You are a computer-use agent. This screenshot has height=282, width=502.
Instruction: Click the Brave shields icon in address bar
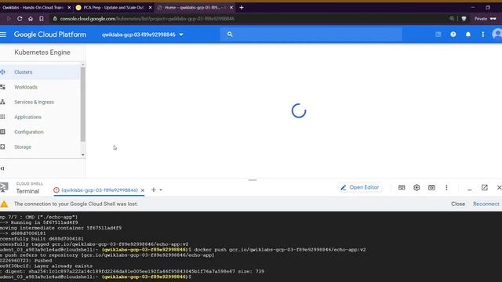[x=464, y=19]
